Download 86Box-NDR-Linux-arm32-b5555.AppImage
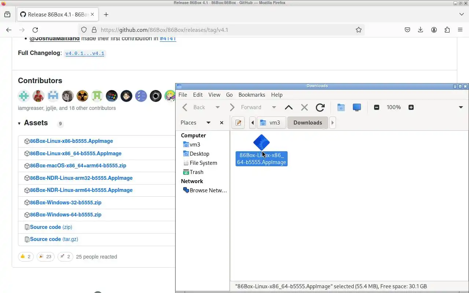This screenshot has width=469, height=293. (81, 178)
